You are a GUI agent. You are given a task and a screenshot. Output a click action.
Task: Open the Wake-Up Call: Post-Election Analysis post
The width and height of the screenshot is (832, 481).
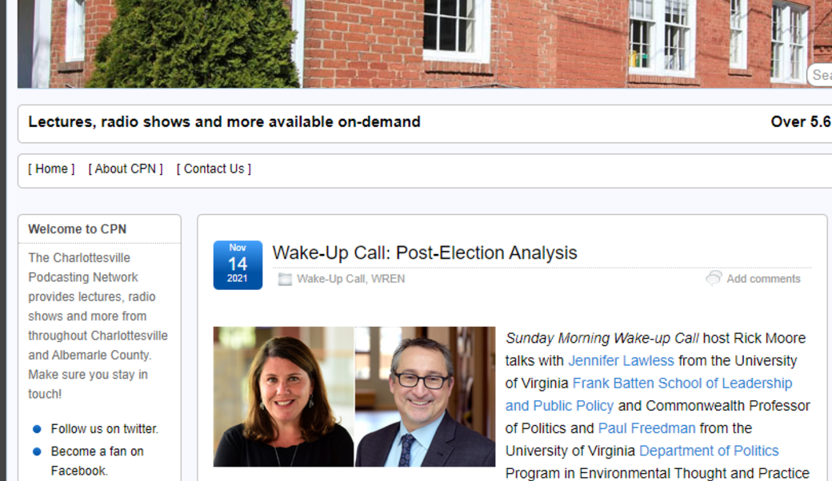(x=424, y=252)
